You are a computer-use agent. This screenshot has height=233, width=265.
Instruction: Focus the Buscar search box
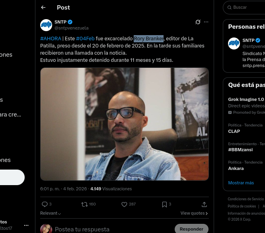247,7
